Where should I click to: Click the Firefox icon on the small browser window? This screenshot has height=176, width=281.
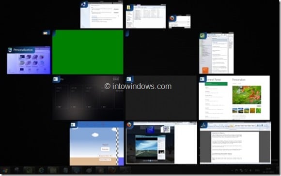click(x=172, y=18)
